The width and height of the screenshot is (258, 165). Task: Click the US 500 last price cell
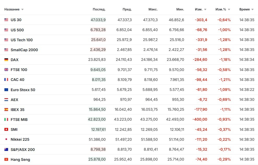pos(98,30)
